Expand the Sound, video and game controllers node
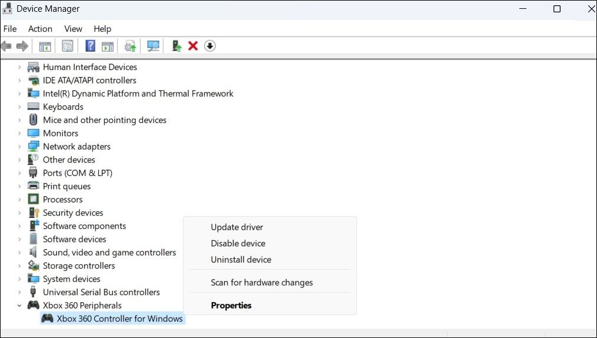This screenshot has width=597, height=338. pos(19,253)
